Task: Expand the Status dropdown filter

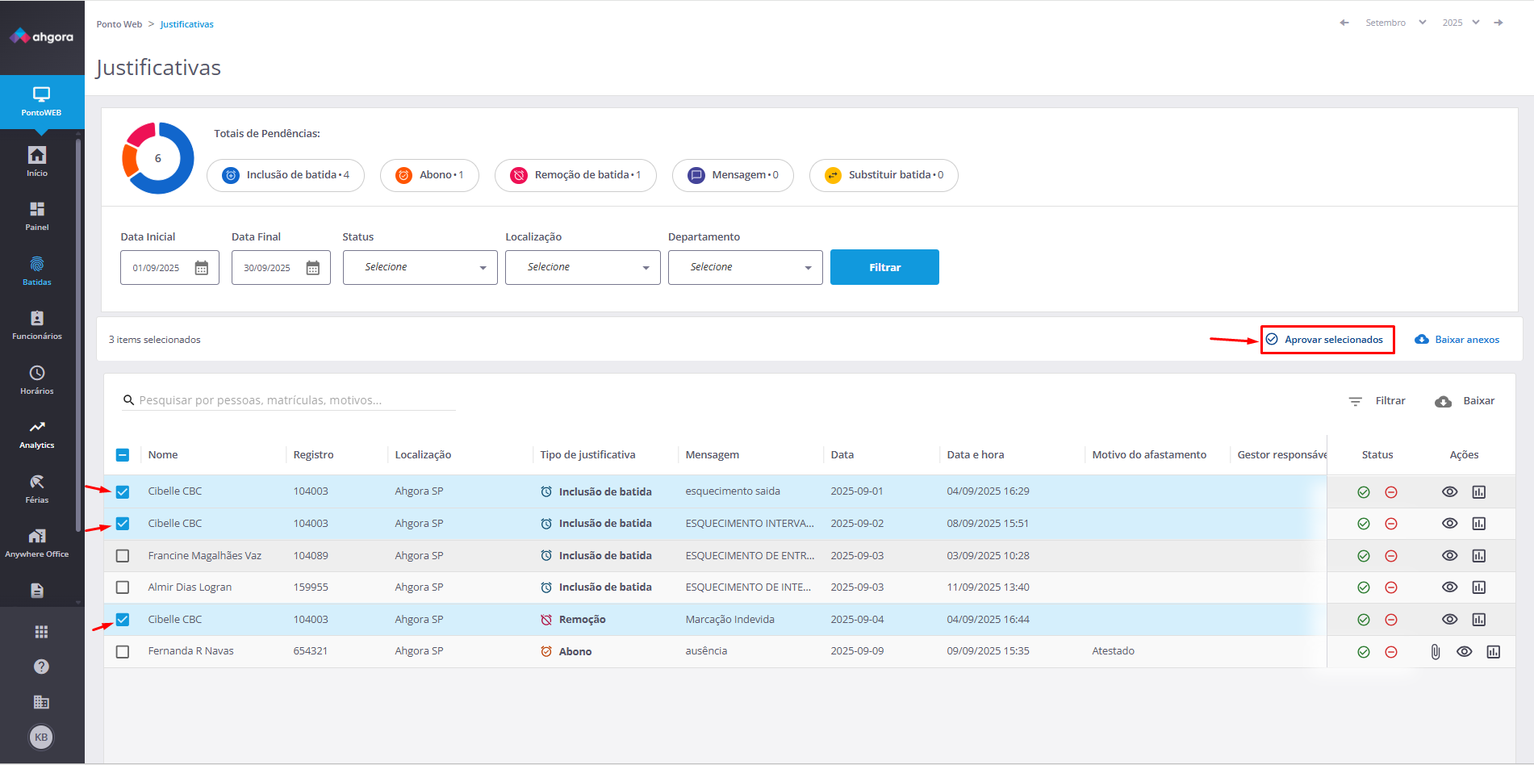Action: 420,267
